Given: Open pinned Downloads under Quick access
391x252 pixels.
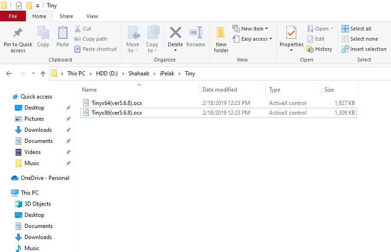Looking at the screenshot, I should tap(38, 130).
